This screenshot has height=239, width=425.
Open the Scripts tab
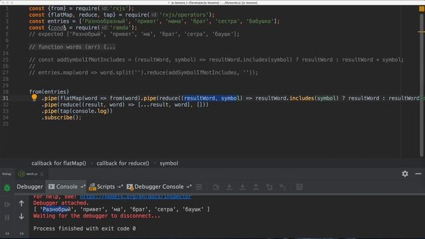106,187
